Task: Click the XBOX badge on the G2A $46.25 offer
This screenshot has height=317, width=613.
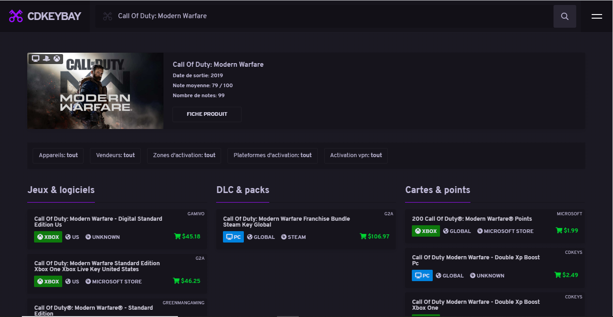Action: [48, 282]
